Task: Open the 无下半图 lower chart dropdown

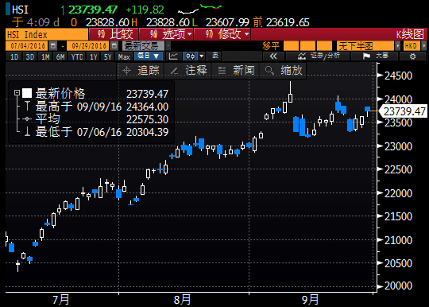Action: [x=368, y=46]
